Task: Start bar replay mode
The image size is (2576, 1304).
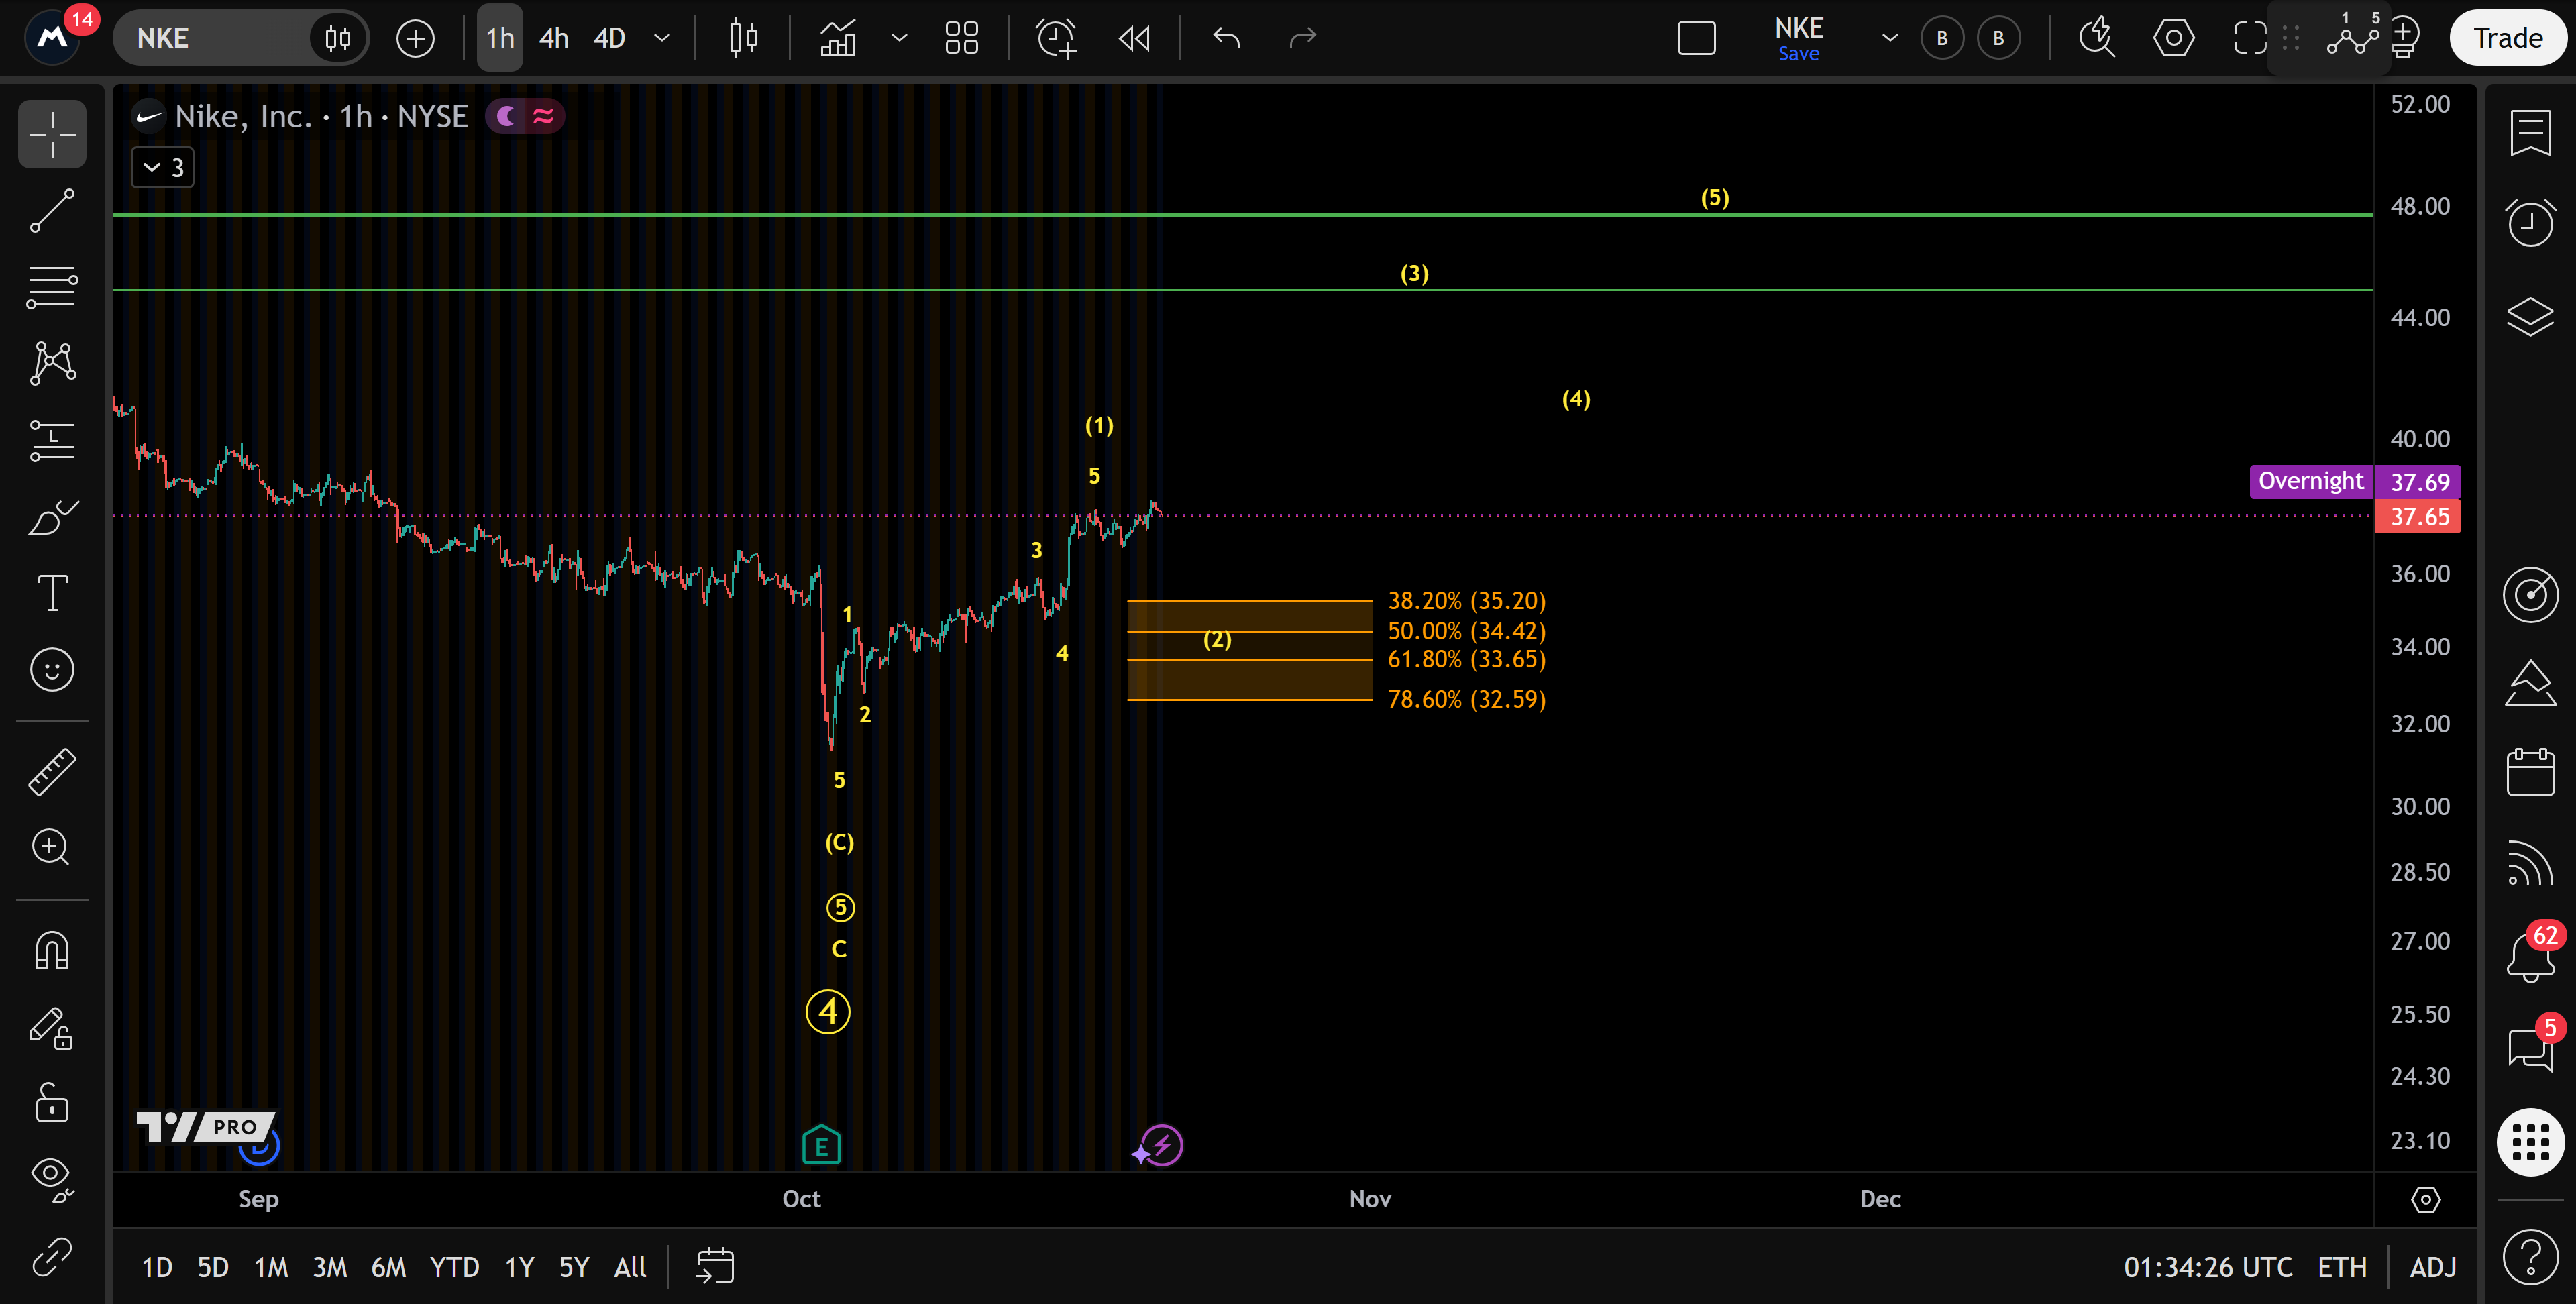Action: click(1134, 38)
